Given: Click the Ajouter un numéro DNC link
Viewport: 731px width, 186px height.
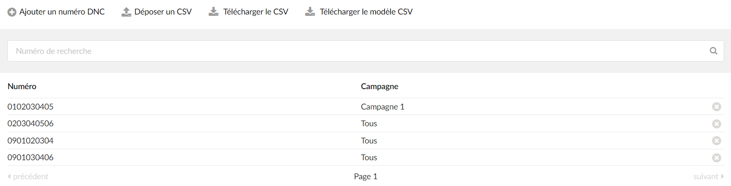Looking at the screenshot, I should click(x=62, y=12).
